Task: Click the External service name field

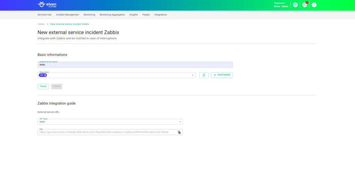Action: point(135,65)
